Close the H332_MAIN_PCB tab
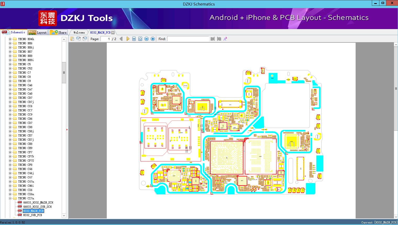The width and height of the screenshot is (398, 225). click(113, 32)
